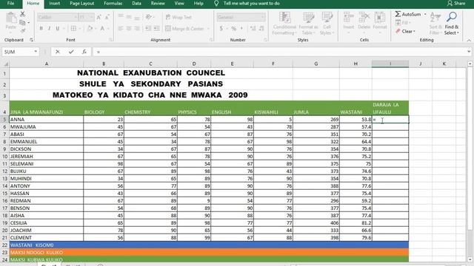The image size is (474, 266).
Task: Click the Borders icon
Action: (73, 29)
